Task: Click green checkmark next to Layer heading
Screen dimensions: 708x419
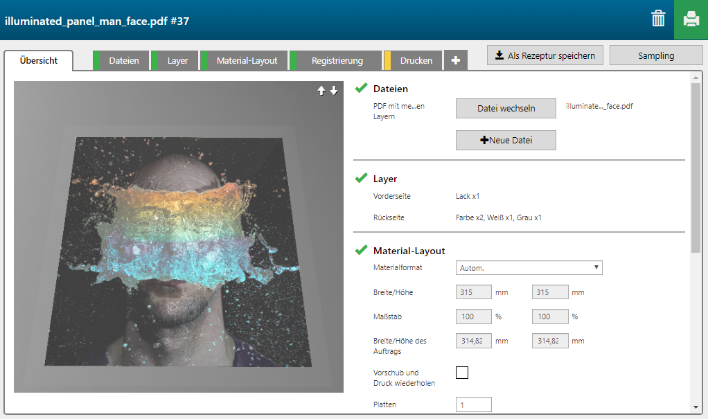Action: pos(361,178)
